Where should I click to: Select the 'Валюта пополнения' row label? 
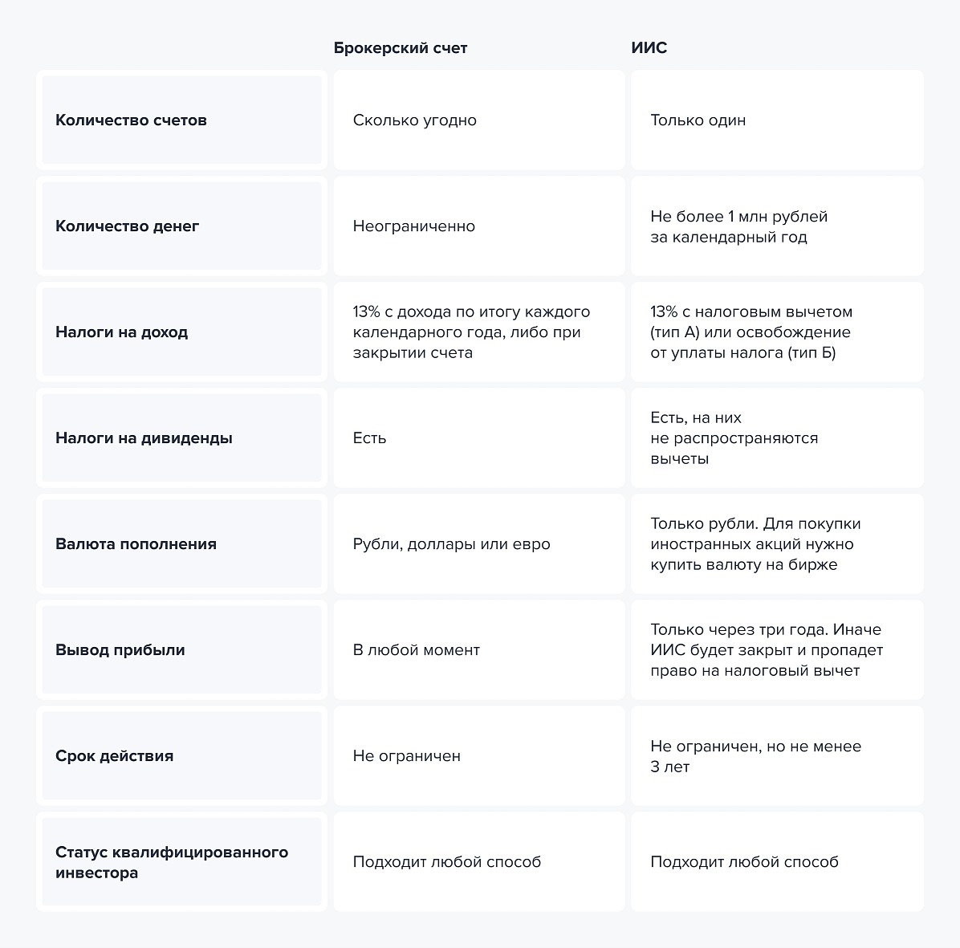tap(181, 543)
